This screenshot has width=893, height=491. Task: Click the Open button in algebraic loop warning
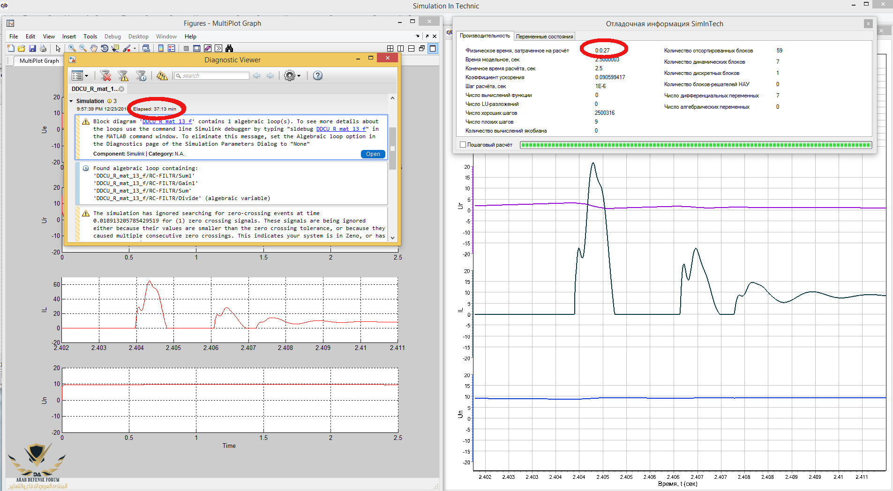tap(373, 154)
